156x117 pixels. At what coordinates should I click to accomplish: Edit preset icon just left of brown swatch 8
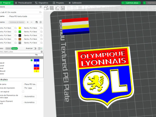pos(16,39)
